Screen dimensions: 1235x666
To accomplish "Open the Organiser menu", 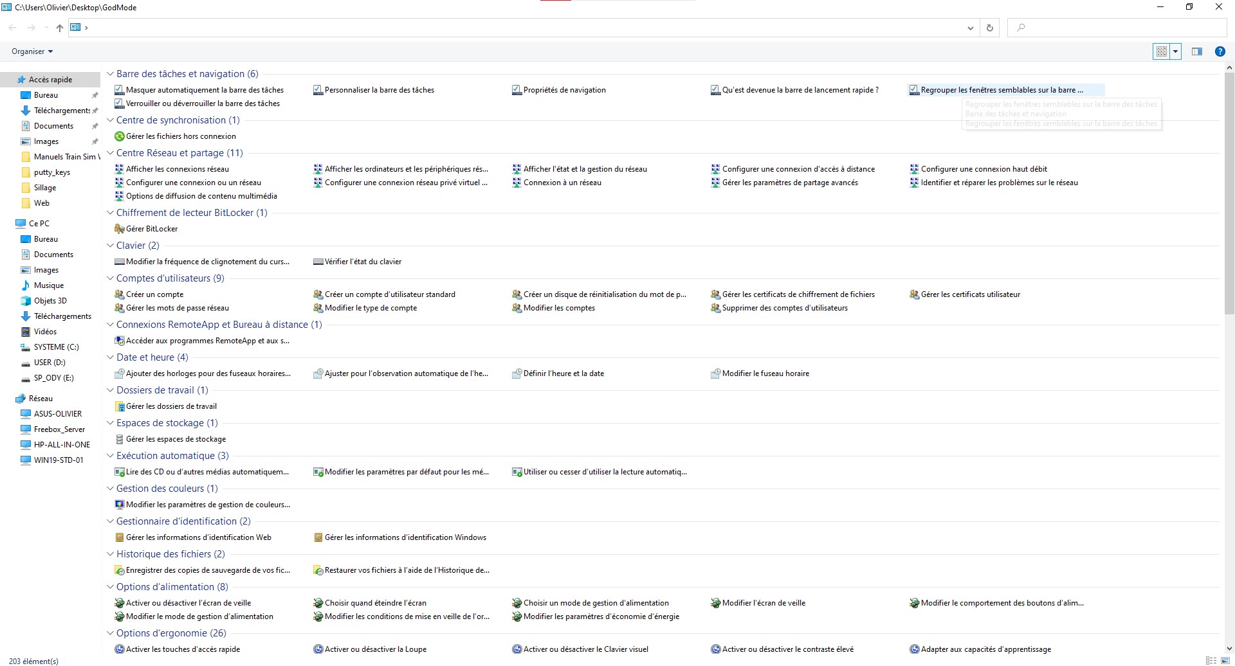I will (x=32, y=51).
